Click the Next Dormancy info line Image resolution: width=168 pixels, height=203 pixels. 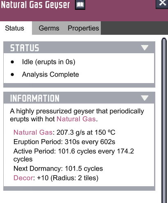(58, 169)
